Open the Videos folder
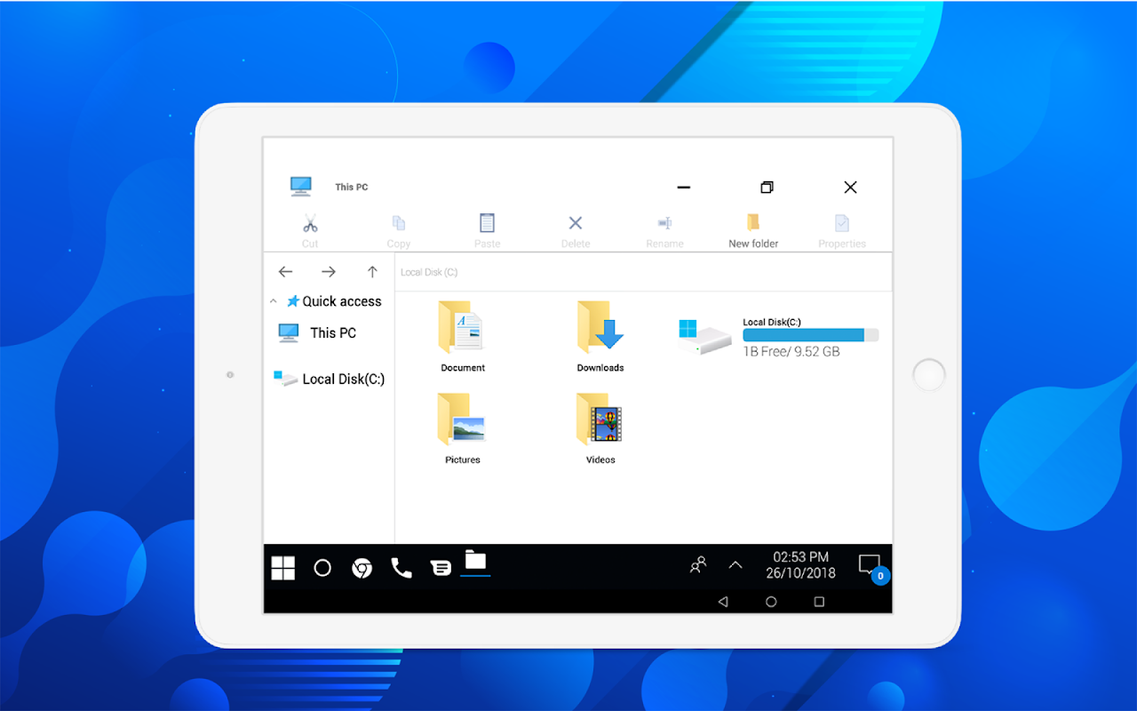1137x711 pixels. (x=600, y=429)
